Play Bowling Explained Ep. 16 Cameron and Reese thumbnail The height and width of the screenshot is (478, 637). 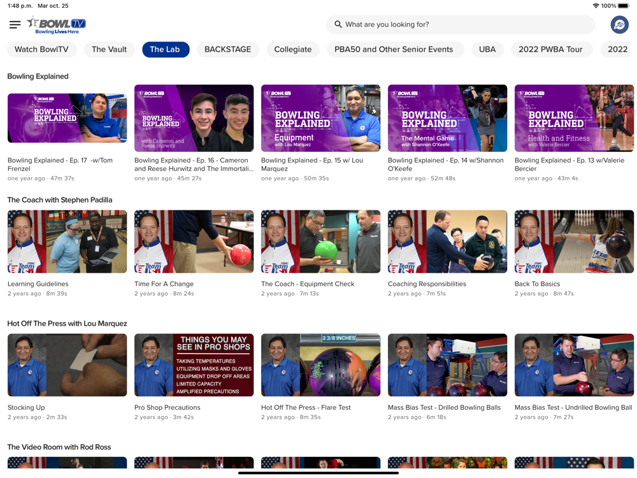pyautogui.click(x=194, y=118)
